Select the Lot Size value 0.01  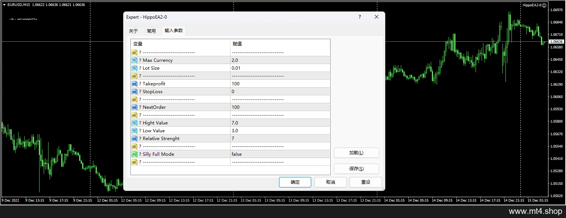click(x=280, y=68)
